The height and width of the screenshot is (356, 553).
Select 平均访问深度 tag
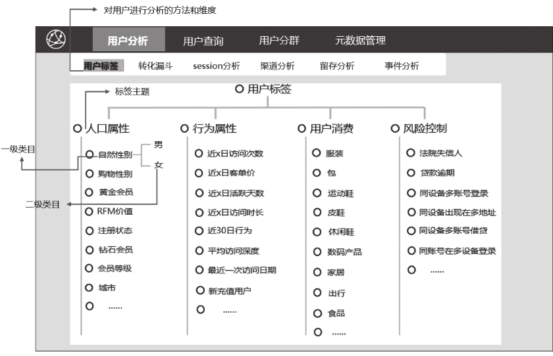pos(228,251)
